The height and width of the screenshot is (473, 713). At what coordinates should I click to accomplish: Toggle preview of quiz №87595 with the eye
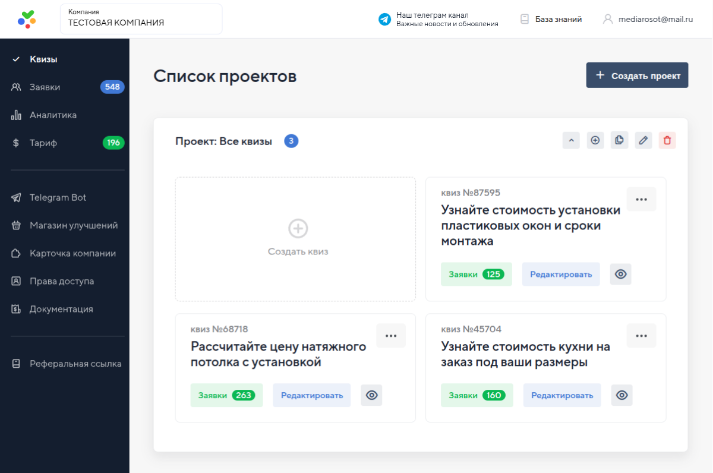point(620,274)
